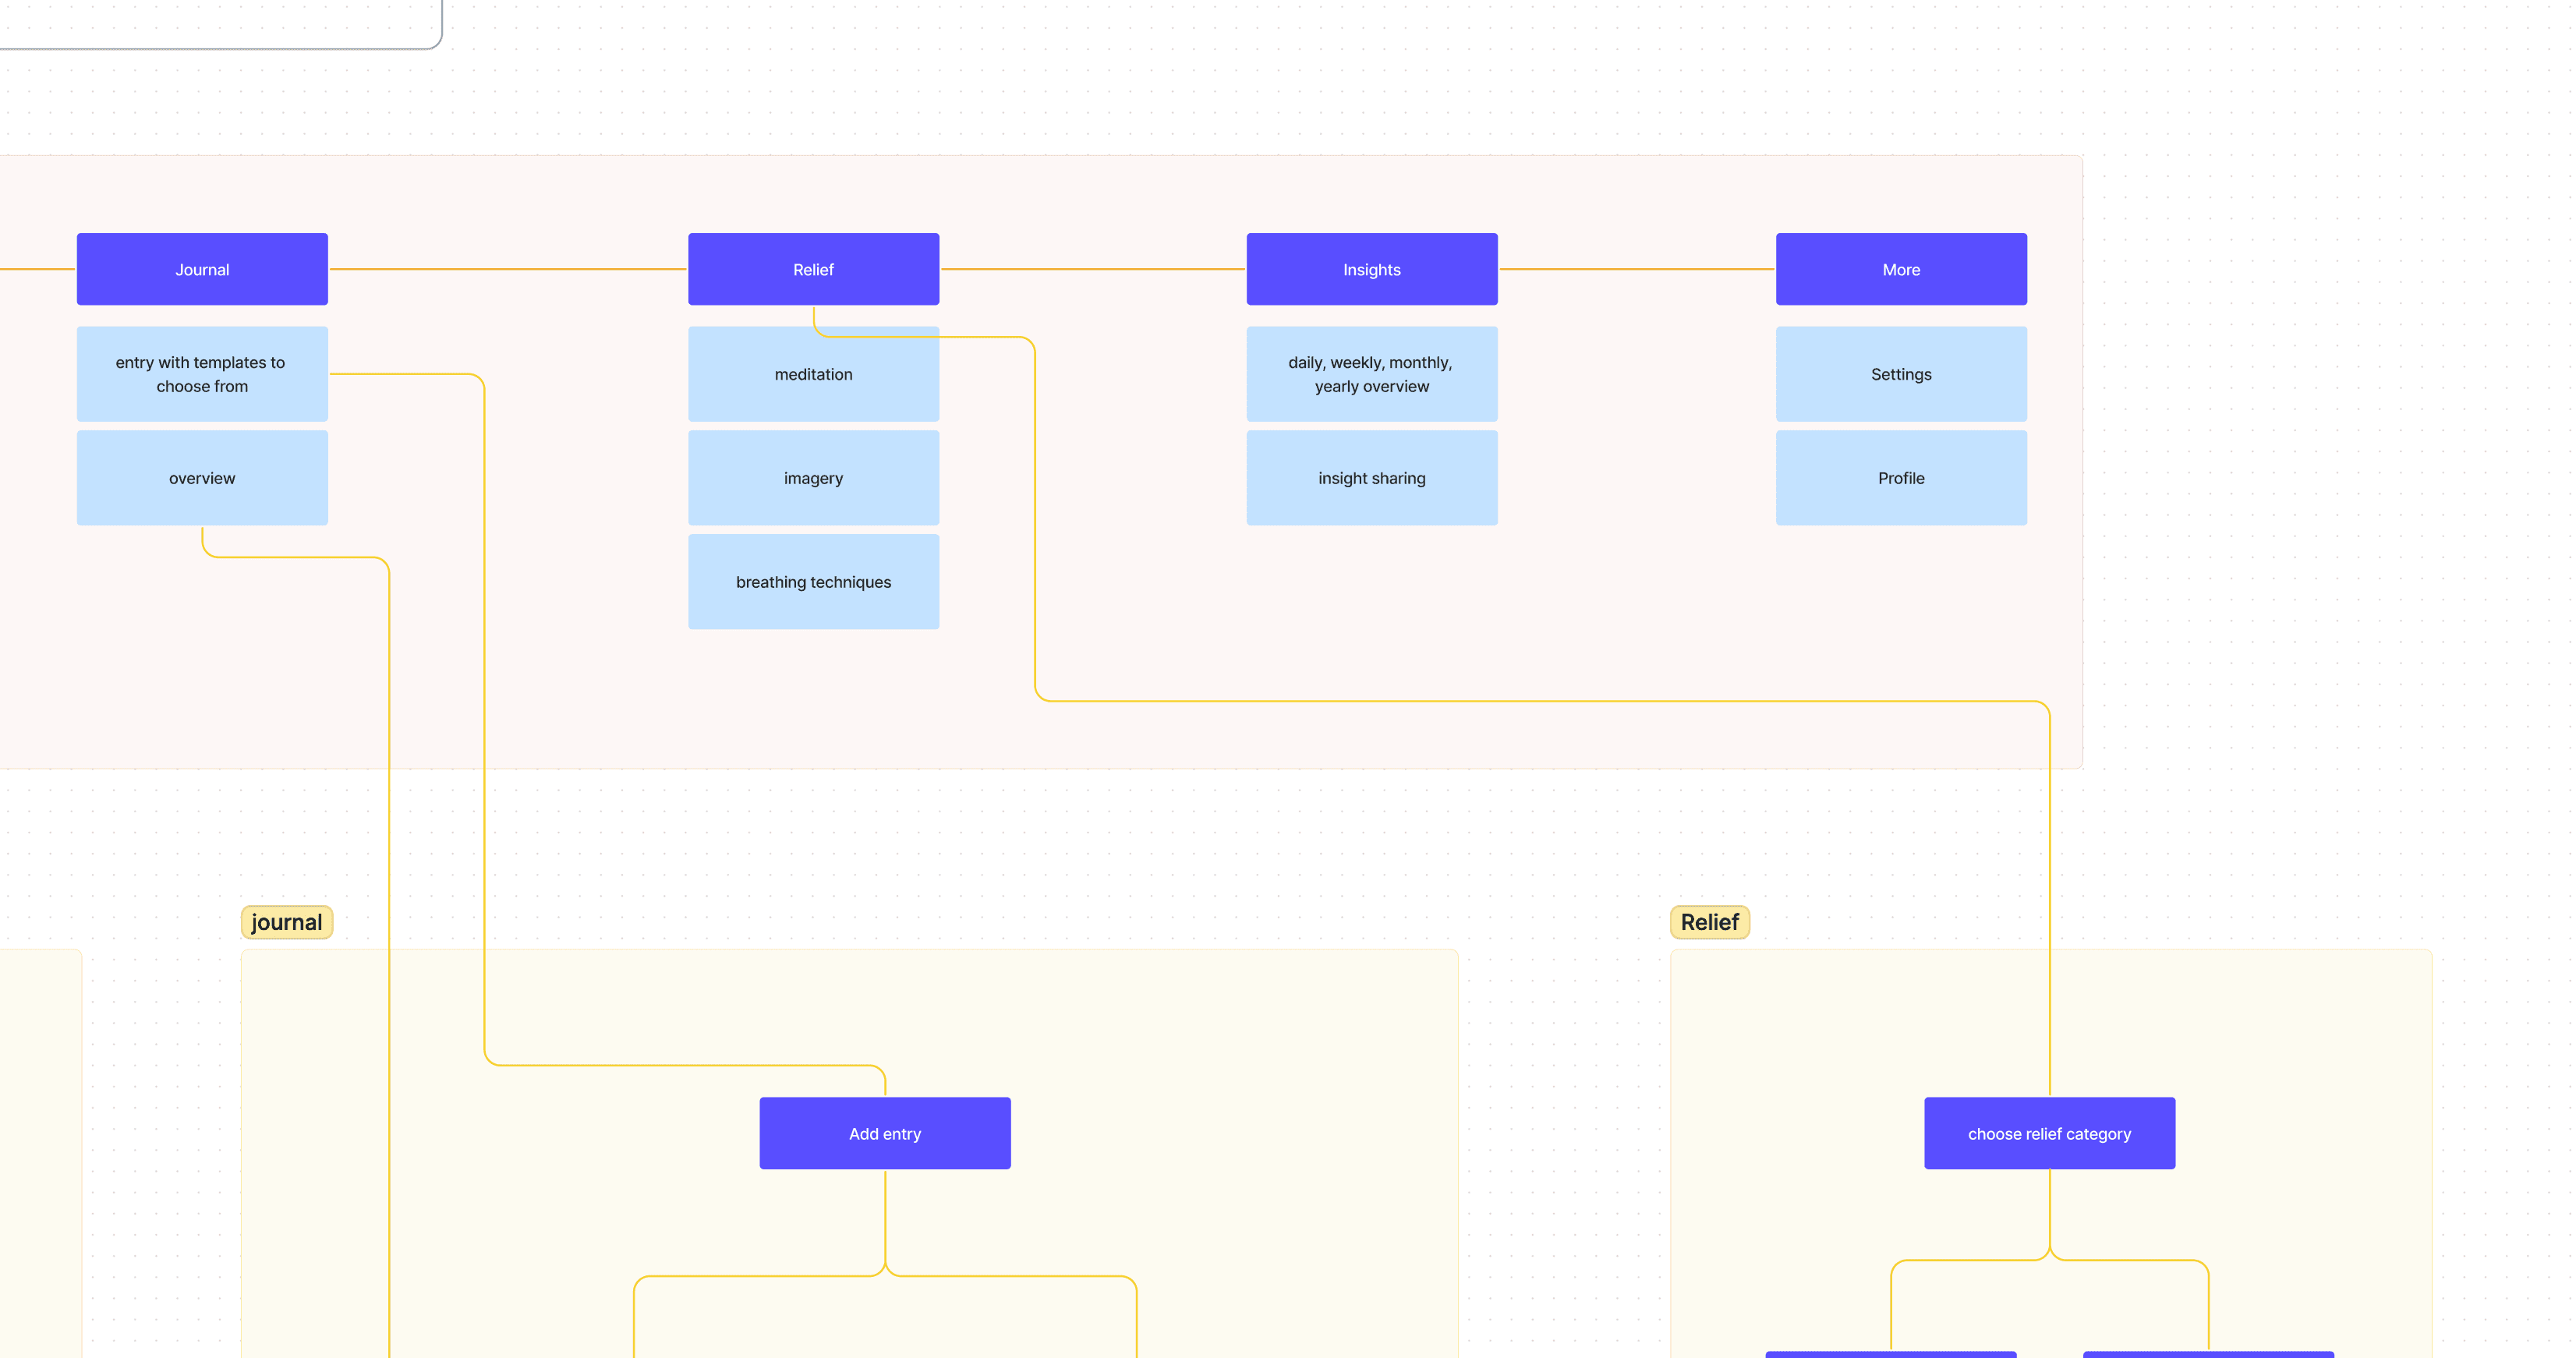This screenshot has height=1358, width=2576.
Task: Click the choose relief category node
Action: [x=2049, y=1133]
